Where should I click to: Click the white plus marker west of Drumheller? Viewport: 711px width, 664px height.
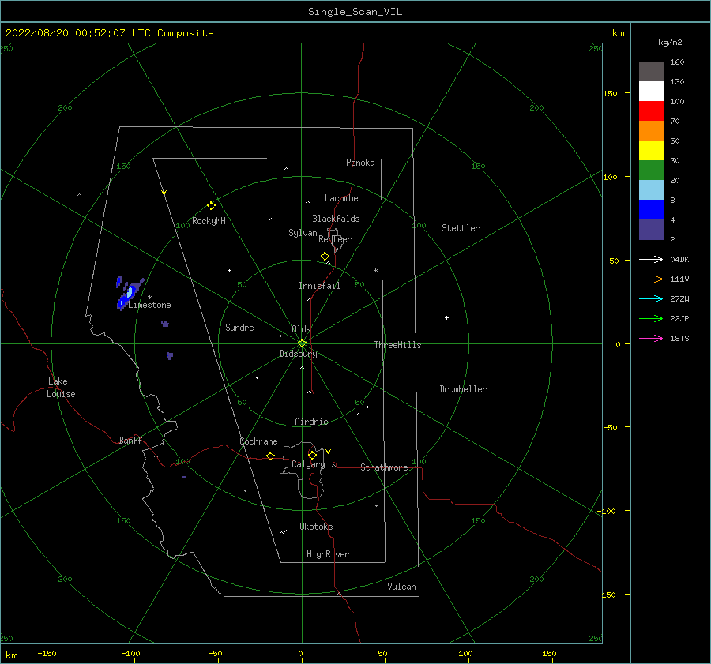tap(446, 317)
